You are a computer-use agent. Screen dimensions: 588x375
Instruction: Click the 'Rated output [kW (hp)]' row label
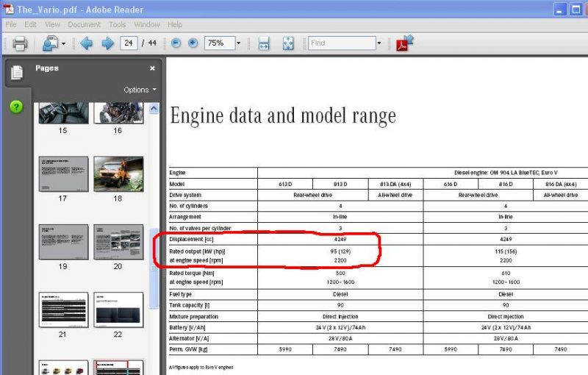(x=197, y=251)
